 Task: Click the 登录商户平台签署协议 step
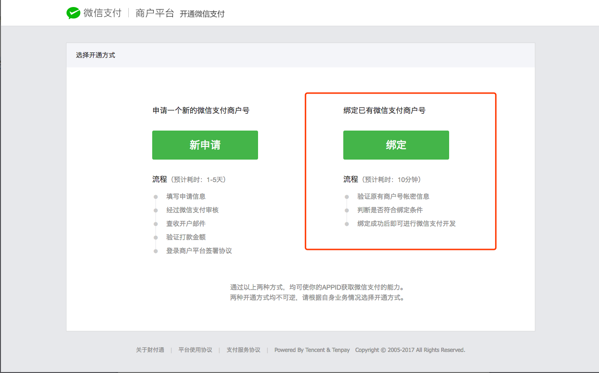pyautogui.click(x=199, y=251)
